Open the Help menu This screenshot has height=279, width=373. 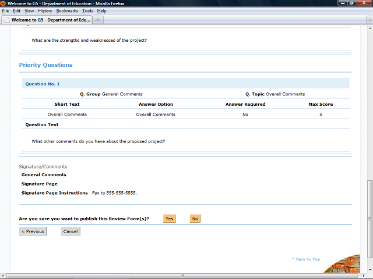tap(101, 11)
